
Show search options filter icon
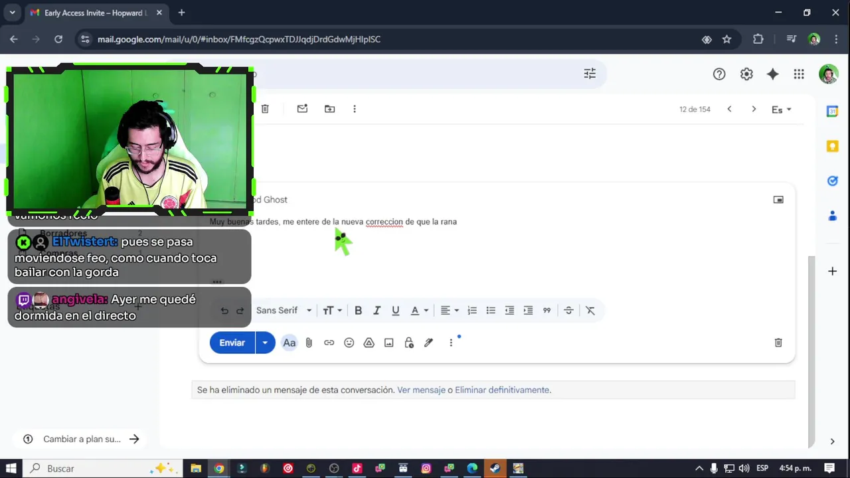pos(590,74)
